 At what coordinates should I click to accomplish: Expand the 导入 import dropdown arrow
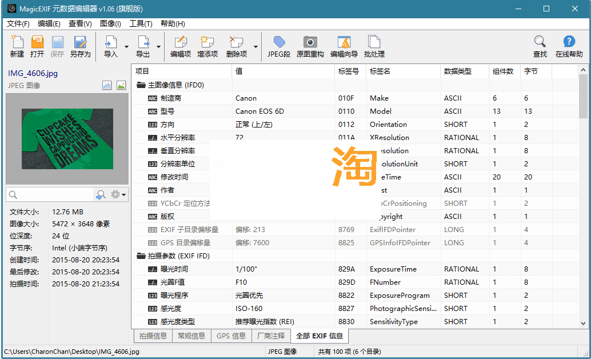click(126, 47)
